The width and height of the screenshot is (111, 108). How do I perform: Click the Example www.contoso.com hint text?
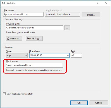(x=34, y=70)
